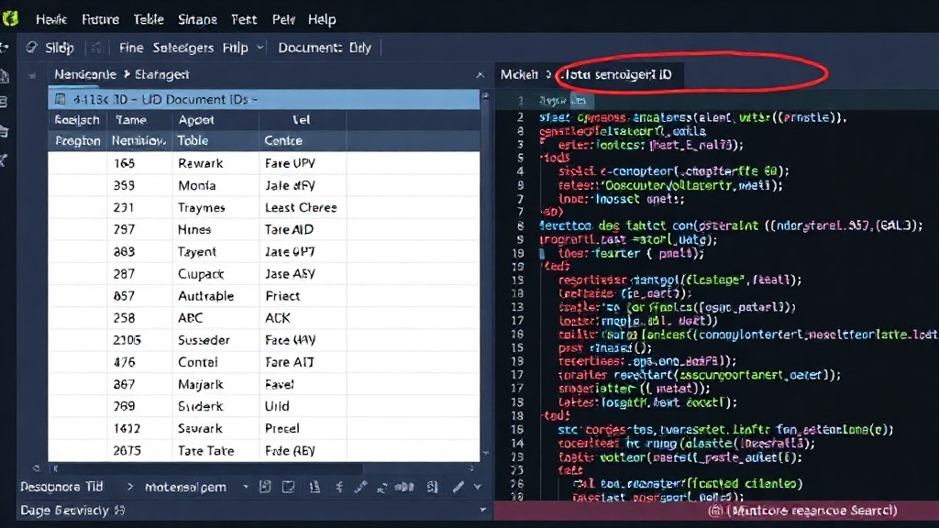Click the table's horizontal scrollbar thumb

(208, 468)
